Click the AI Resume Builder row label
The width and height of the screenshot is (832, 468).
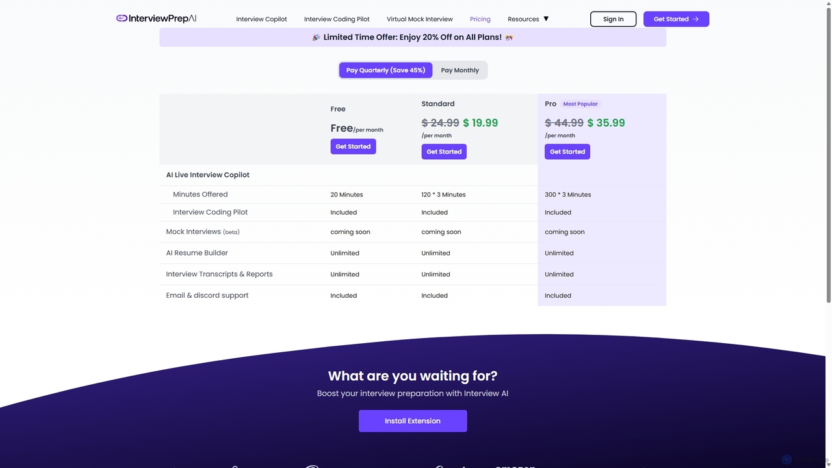point(197,253)
